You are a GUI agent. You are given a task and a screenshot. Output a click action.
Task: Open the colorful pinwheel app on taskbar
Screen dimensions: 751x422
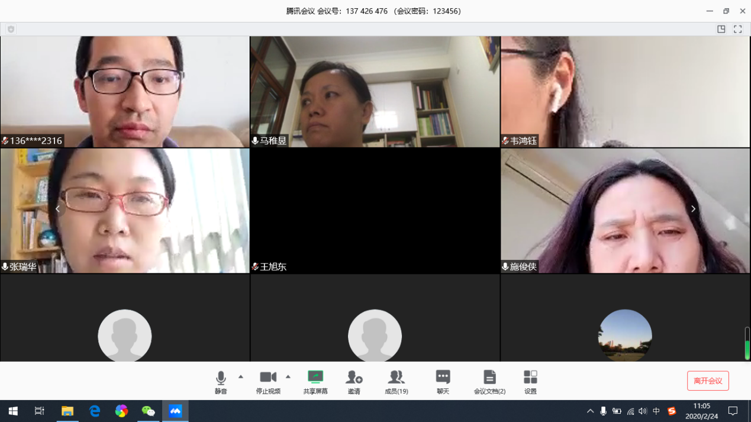tap(121, 411)
